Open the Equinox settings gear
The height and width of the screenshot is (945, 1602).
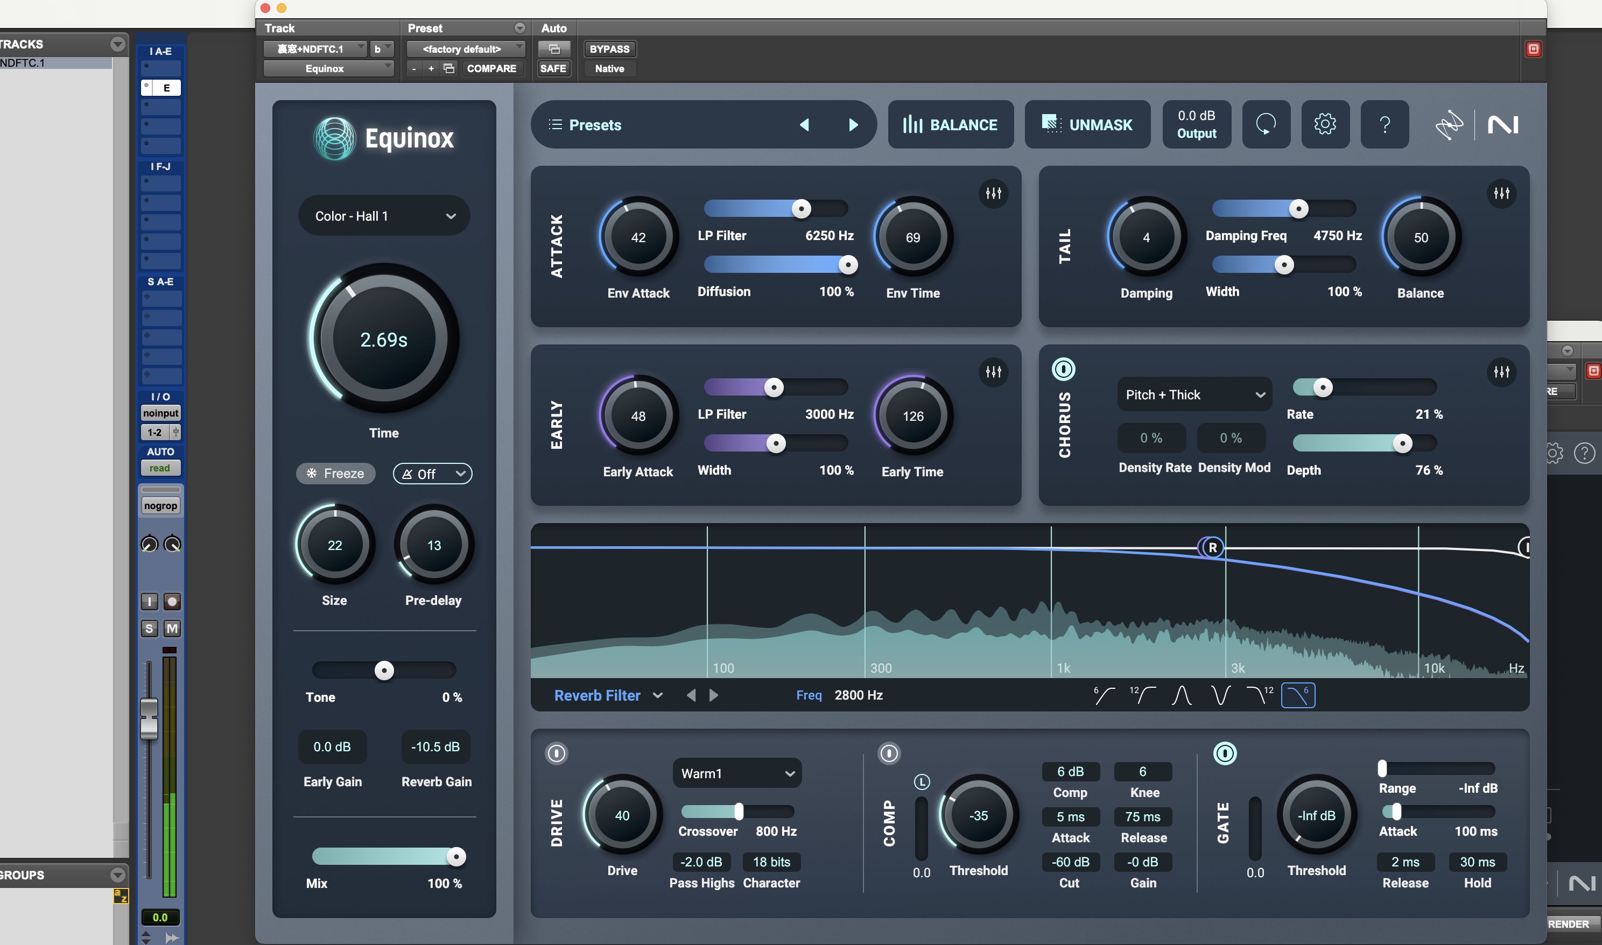click(1325, 124)
